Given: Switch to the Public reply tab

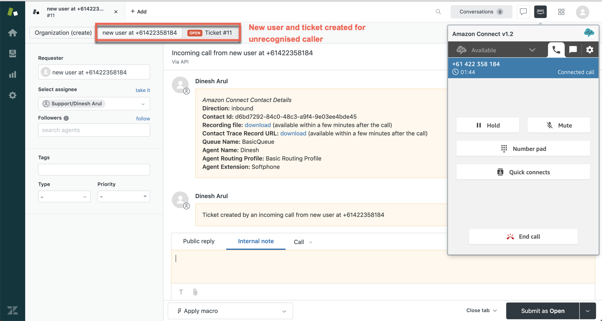Looking at the screenshot, I should [199, 241].
